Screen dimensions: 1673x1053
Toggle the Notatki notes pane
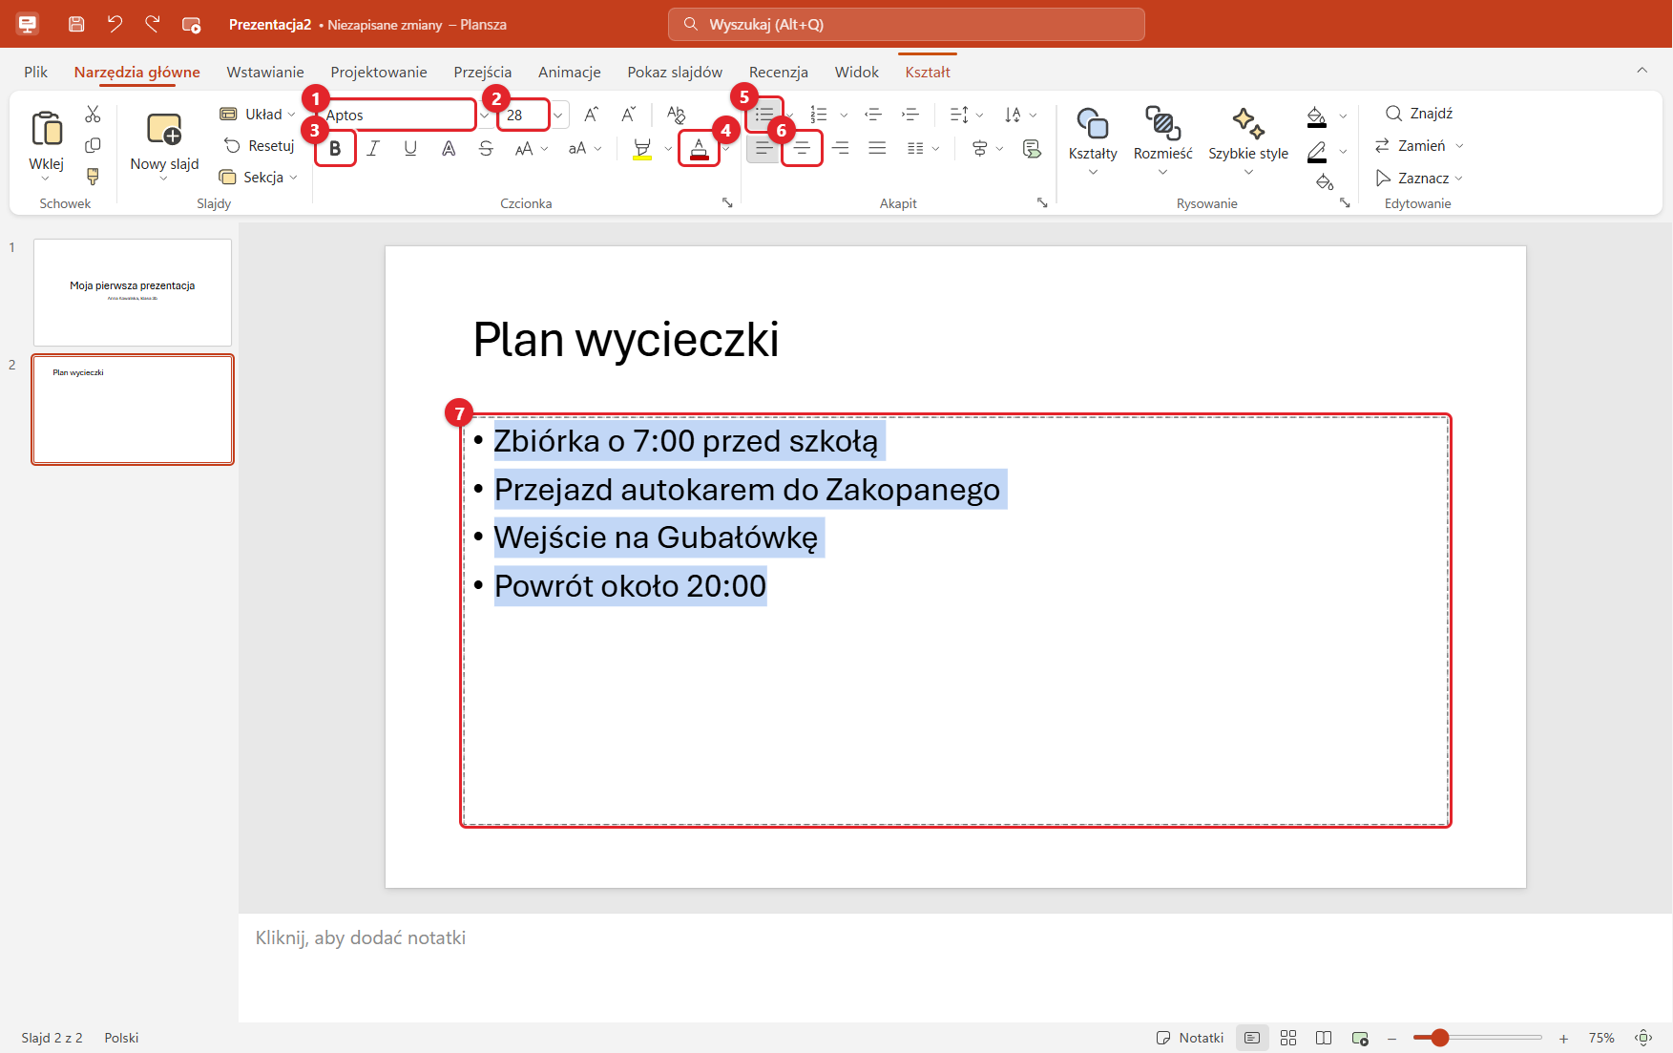[1189, 1038]
